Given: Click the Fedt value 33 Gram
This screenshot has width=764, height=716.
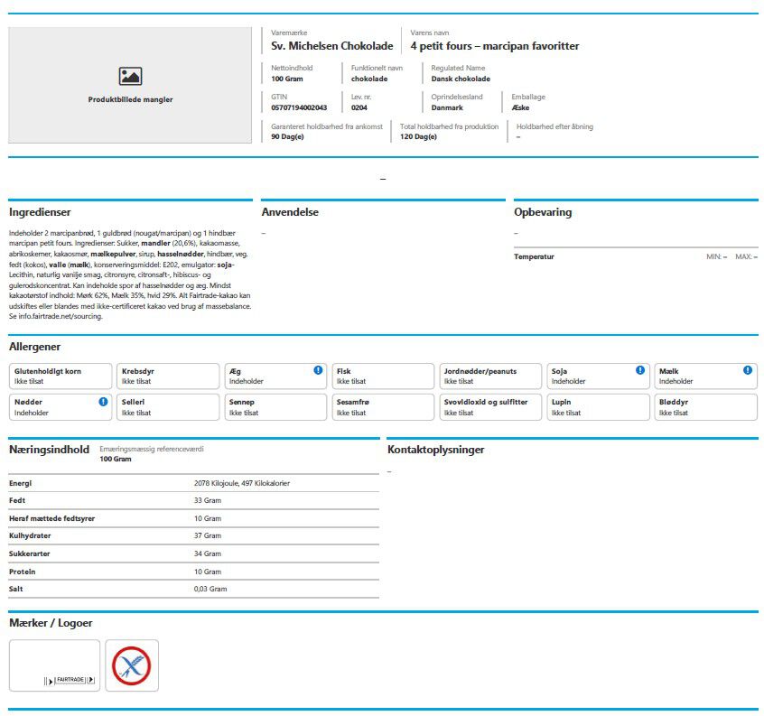Looking at the screenshot, I should tap(208, 501).
